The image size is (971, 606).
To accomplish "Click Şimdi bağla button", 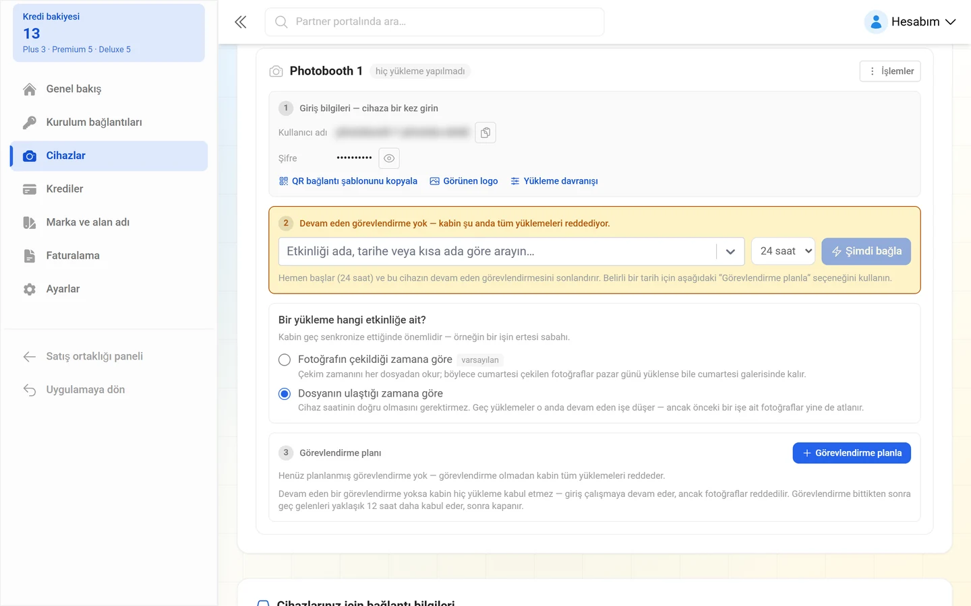I will (x=866, y=251).
